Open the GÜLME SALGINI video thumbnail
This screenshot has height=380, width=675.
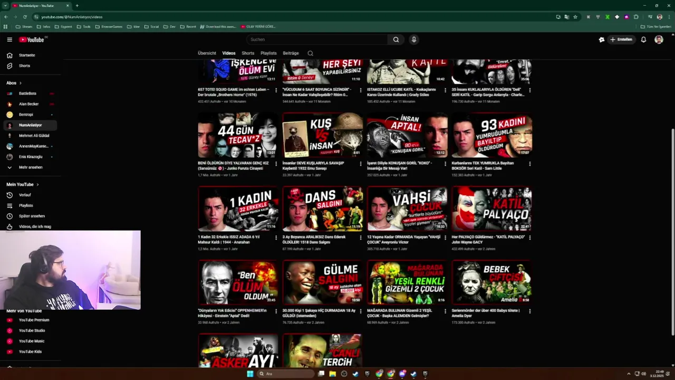pos(323,282)
